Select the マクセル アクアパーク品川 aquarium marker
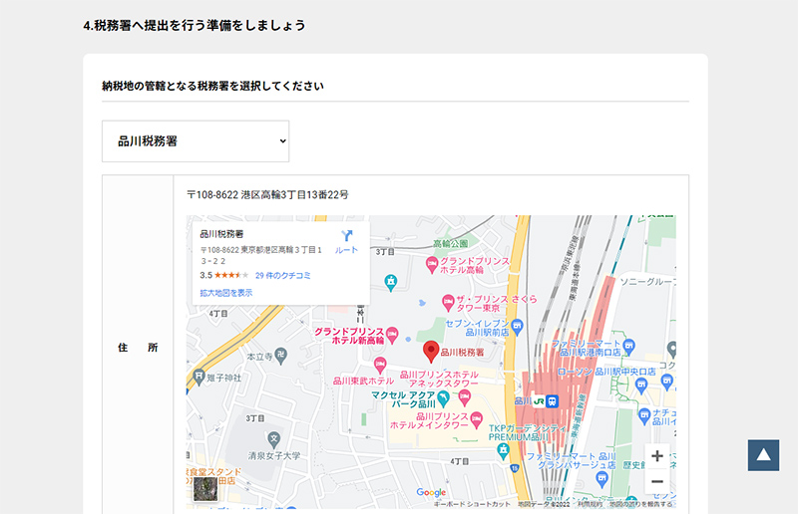Screen dimensions: 798x514 (x=443, y=397)
